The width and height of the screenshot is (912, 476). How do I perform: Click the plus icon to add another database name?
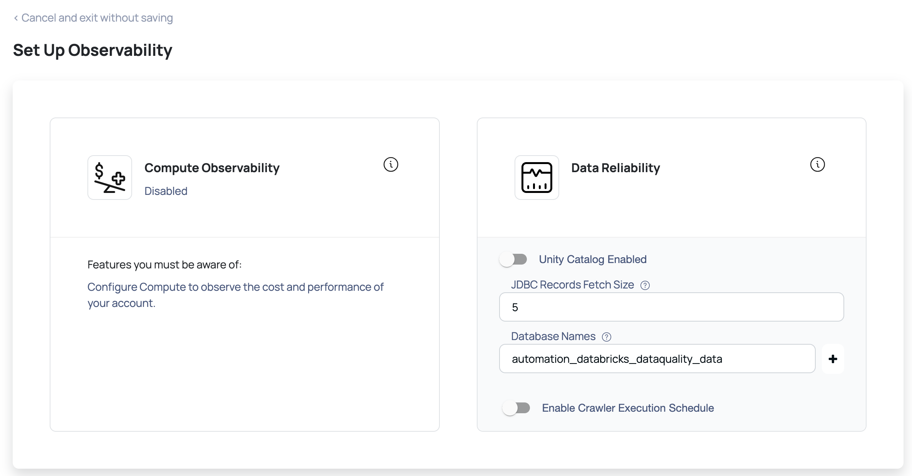[833, 359]
